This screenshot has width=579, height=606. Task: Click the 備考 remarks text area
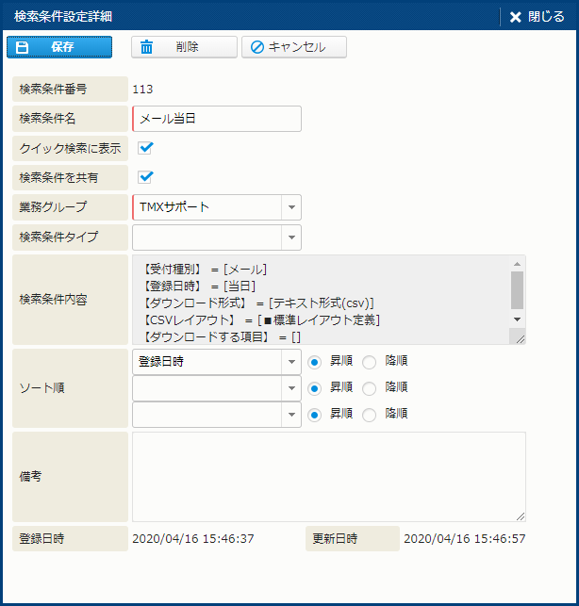coord(328,476)
